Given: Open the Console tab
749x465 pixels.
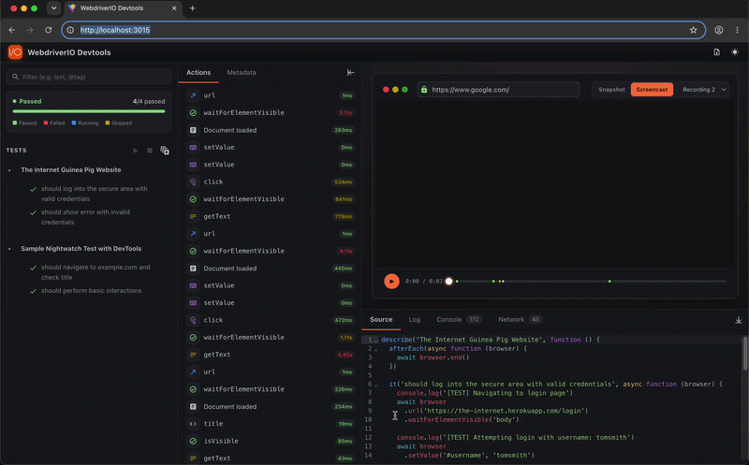Looking at the screenshot, I should (458, 319).
